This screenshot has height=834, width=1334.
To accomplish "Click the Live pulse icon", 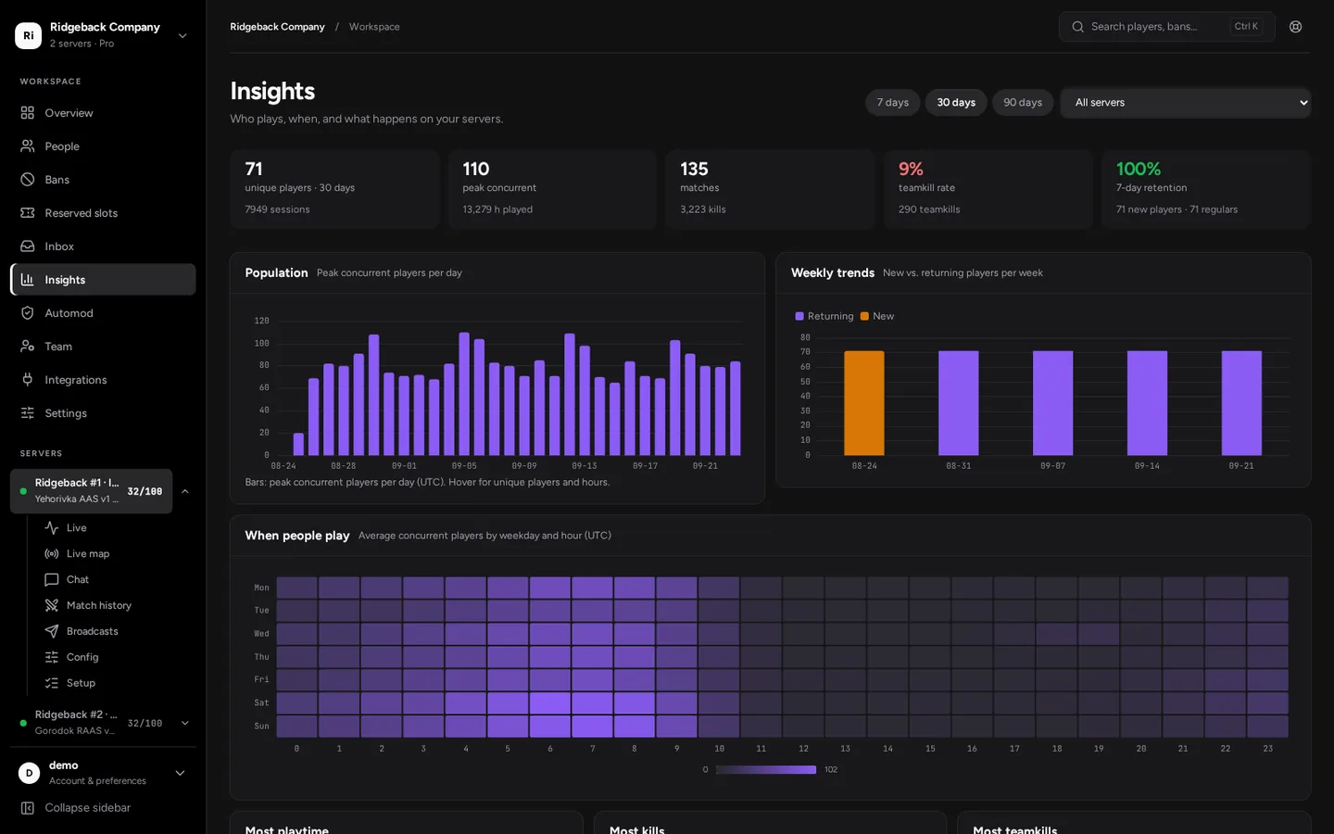I will [52, 528].
